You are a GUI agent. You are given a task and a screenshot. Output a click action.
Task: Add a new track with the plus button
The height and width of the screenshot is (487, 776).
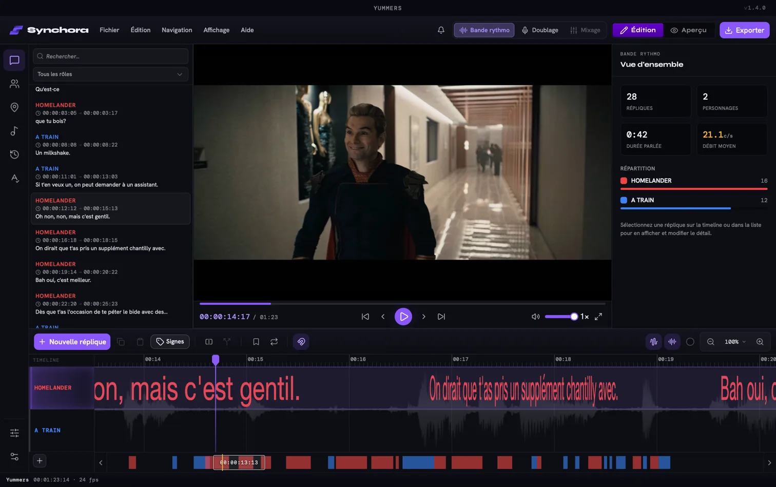(x=40, y=461)
